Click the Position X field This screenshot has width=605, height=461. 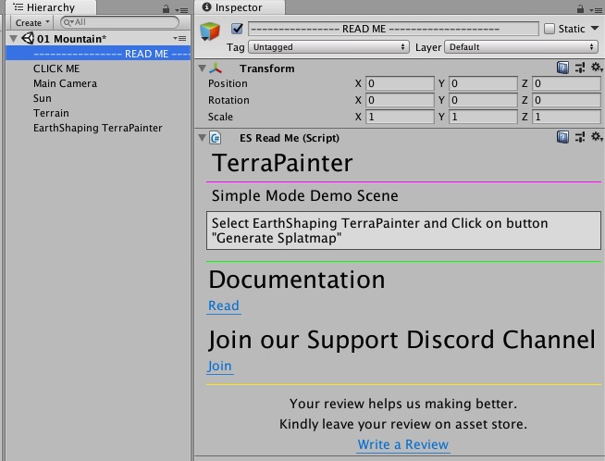point(400,83)
